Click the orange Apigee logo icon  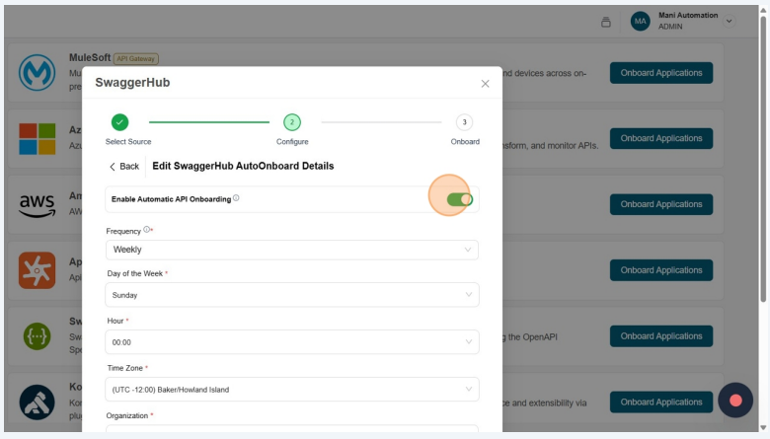pyautogui.click(x=37, y=270)
